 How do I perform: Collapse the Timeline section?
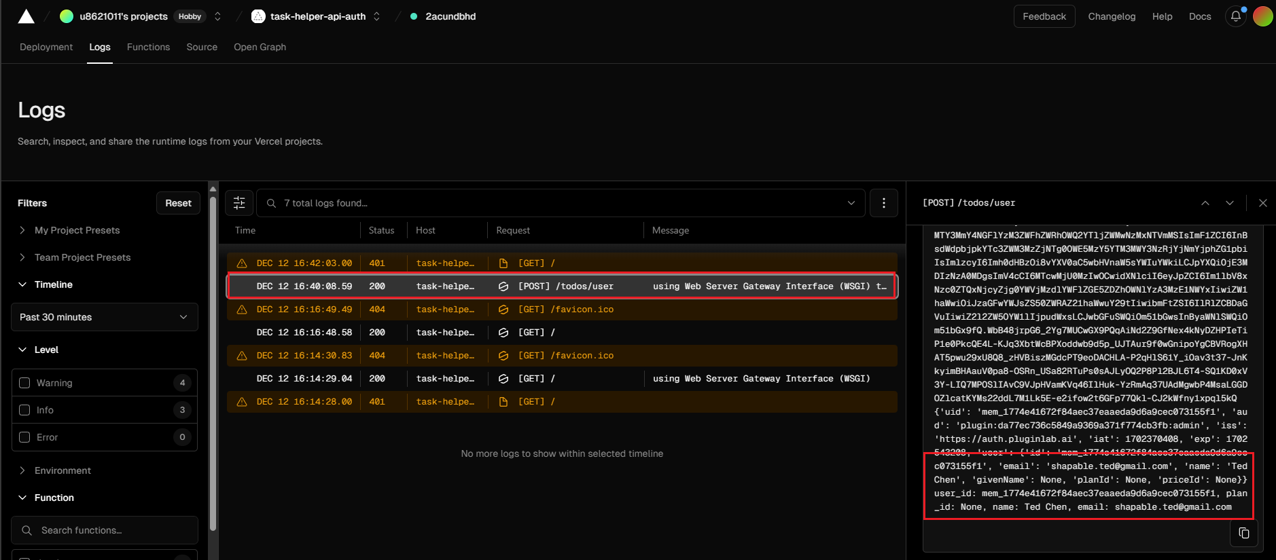click(45, 284)
